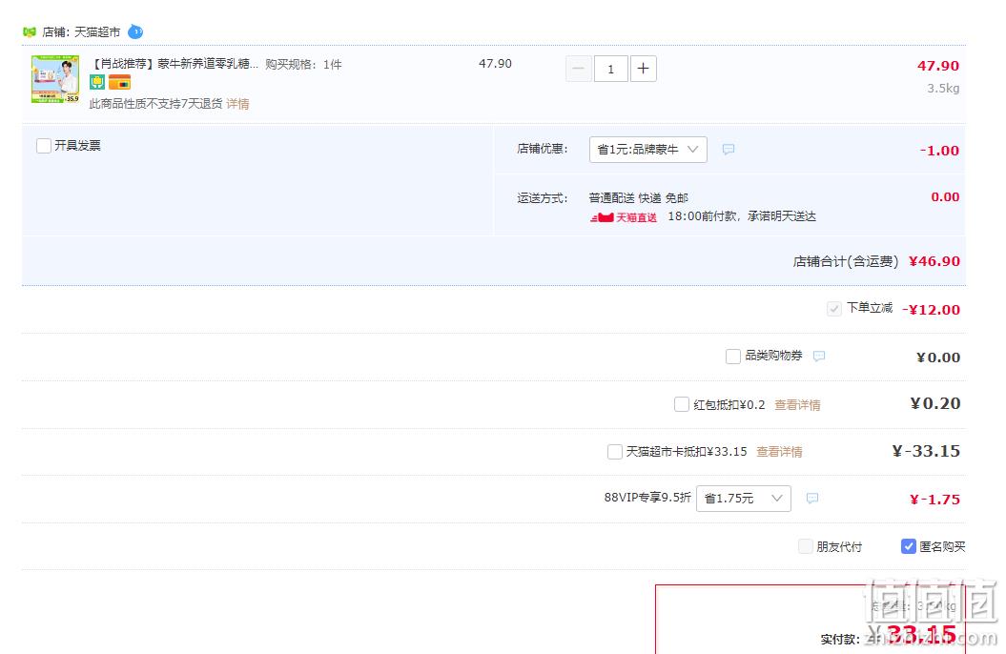Click the Tmall cat icon before 店铺

coord(30,32)
